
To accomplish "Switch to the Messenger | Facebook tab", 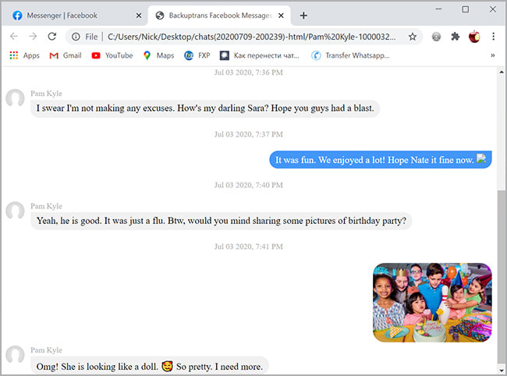I will (x=70, y=16).
